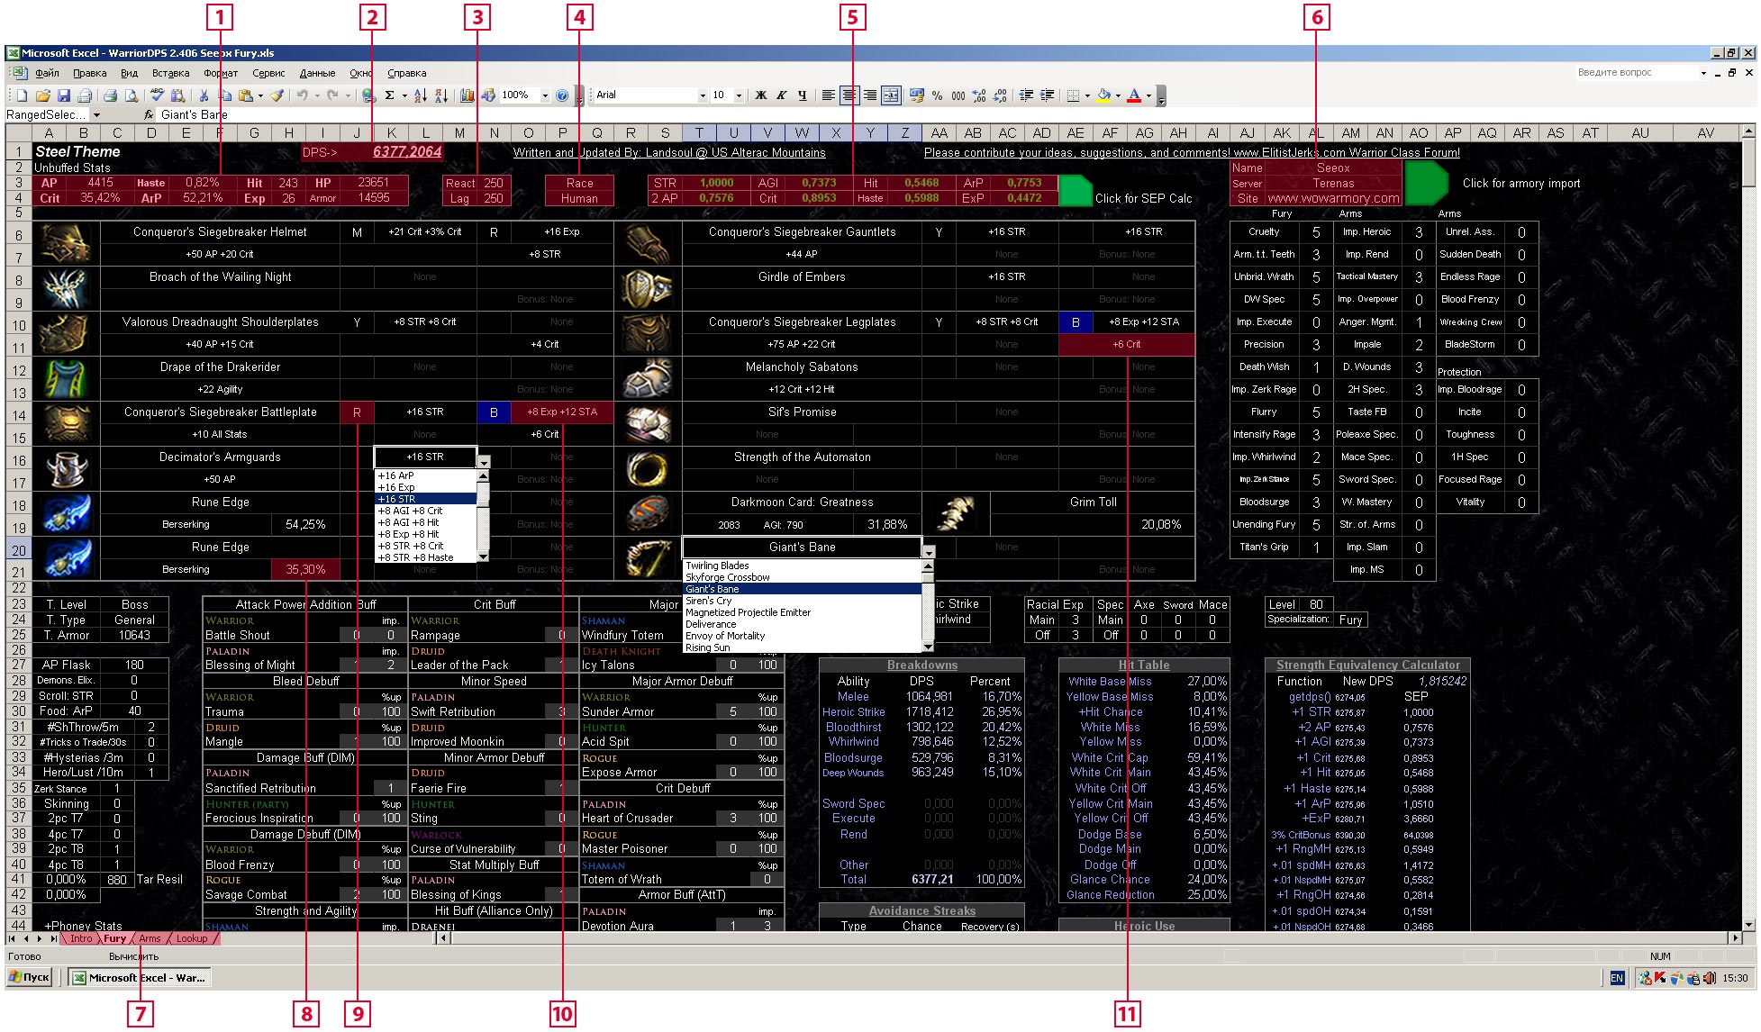
Task: Toggle underline (Ч) formatting
Action: point(802,95)
